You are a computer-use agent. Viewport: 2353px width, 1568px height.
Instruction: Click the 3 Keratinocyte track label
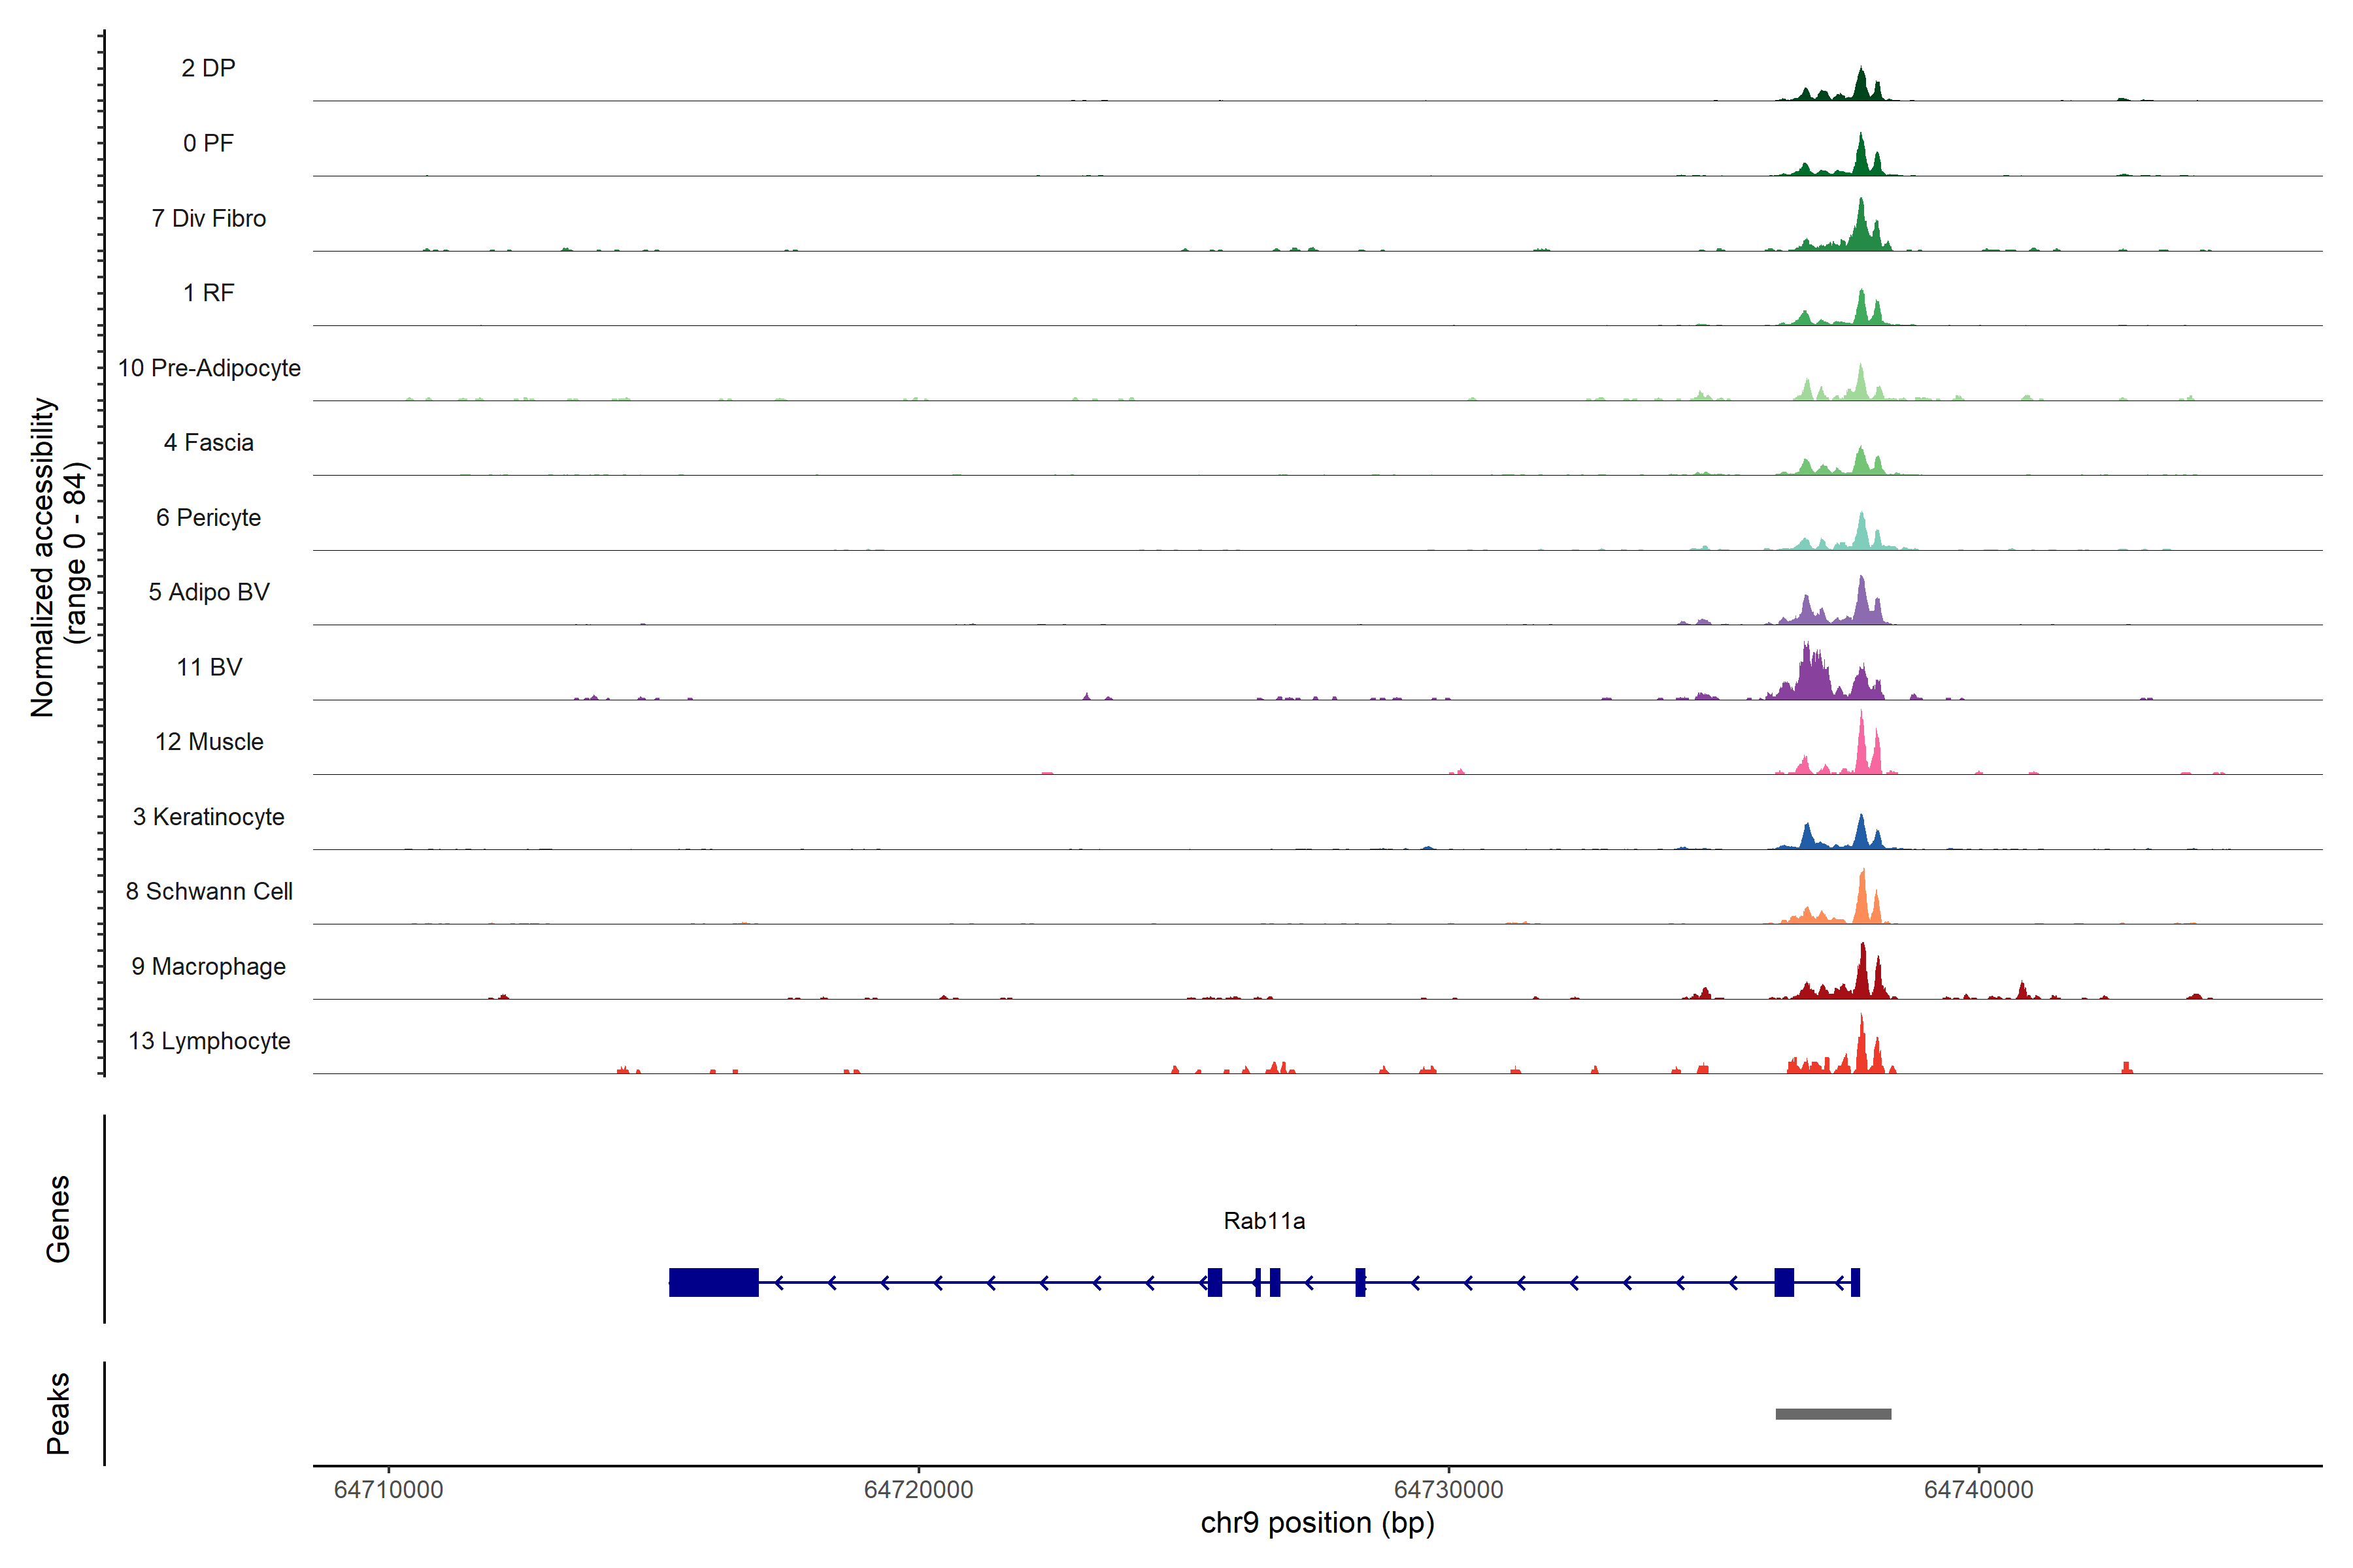[208, 817]
